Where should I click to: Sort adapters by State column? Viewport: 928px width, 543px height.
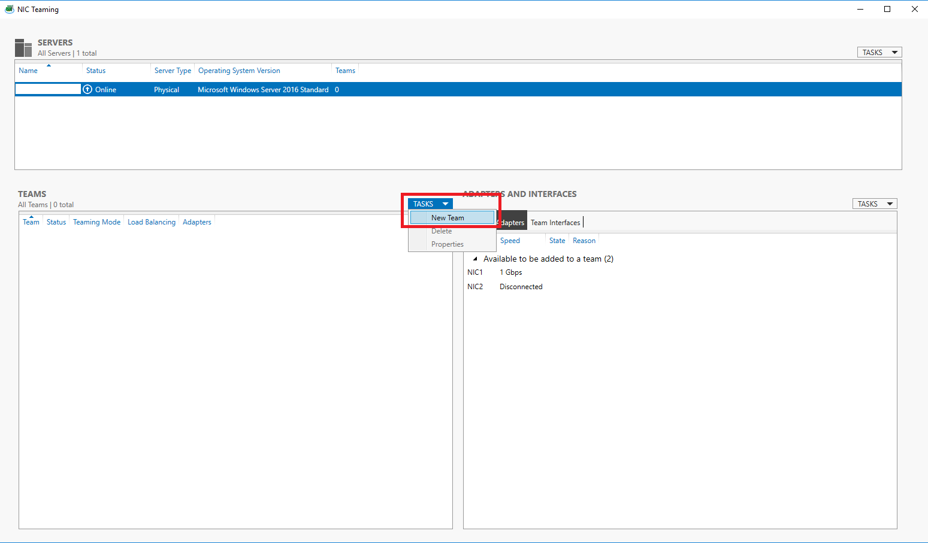coord(557,240)
